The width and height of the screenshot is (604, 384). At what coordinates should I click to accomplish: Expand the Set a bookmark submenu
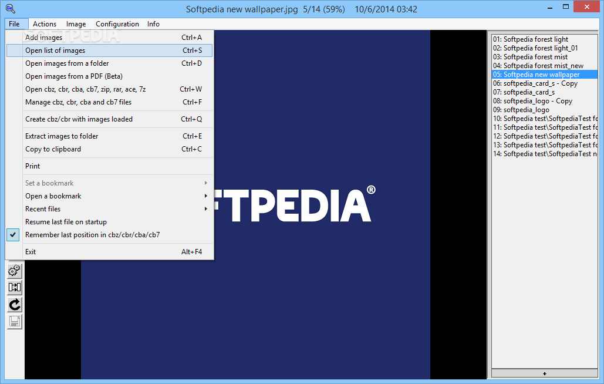[110, 183]
